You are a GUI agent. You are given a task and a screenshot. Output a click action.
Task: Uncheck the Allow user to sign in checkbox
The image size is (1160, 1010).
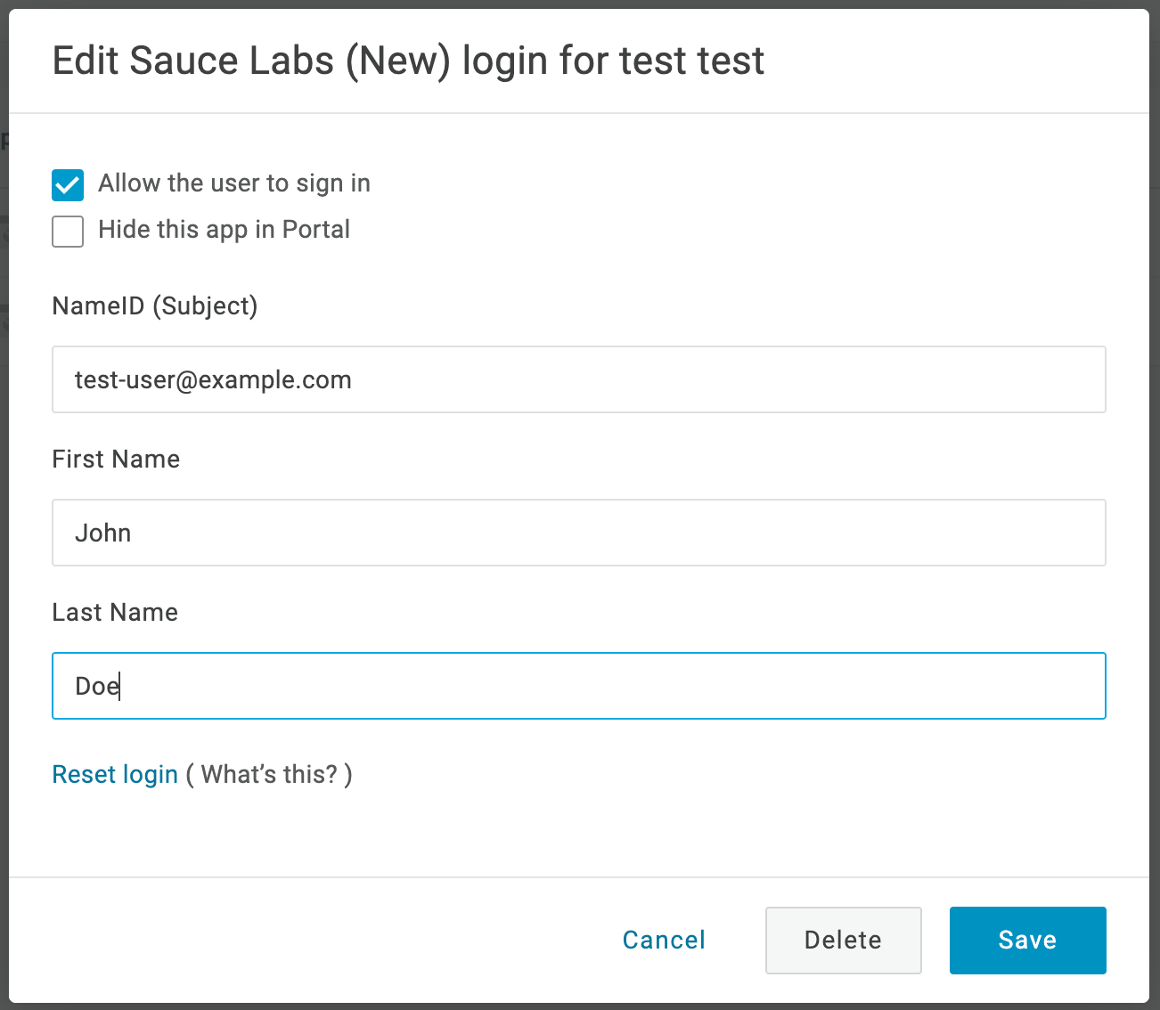[x=68, y=185]
